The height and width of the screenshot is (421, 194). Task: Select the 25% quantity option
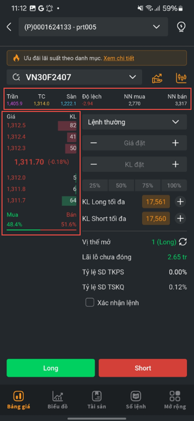(x=95, y=186)
